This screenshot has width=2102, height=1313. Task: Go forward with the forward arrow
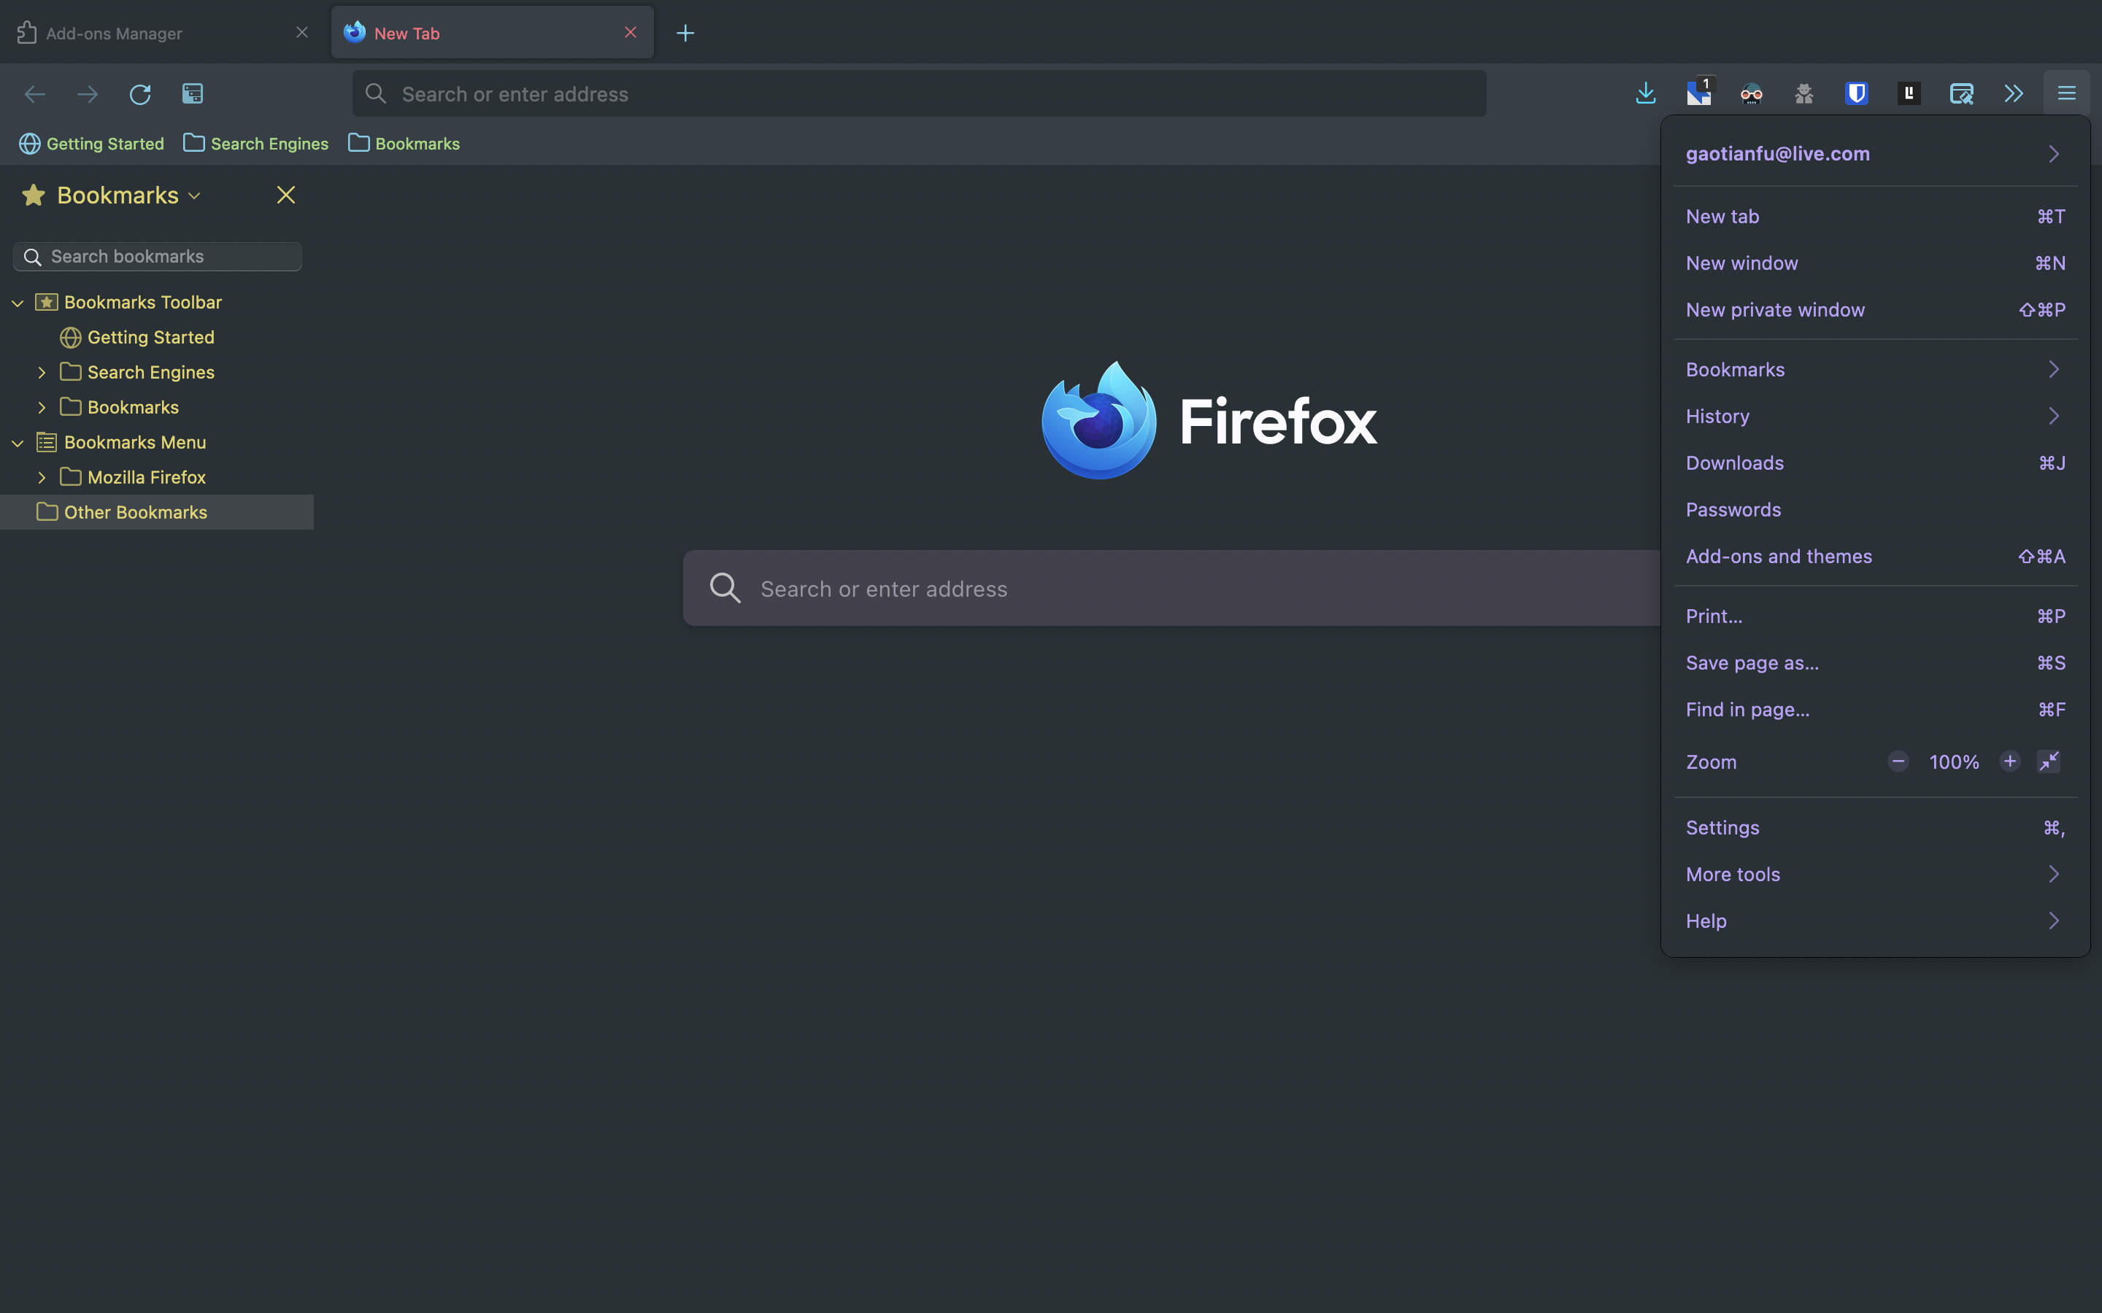pos(88,94)
